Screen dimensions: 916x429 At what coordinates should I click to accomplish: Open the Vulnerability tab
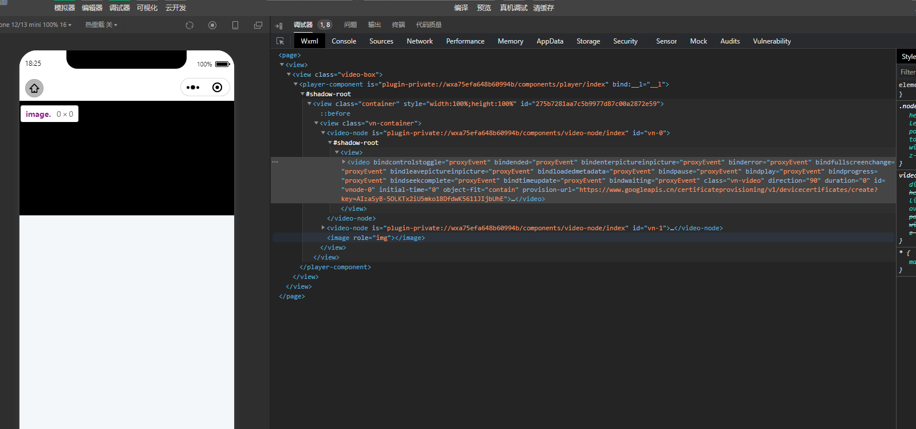(772, 41)
